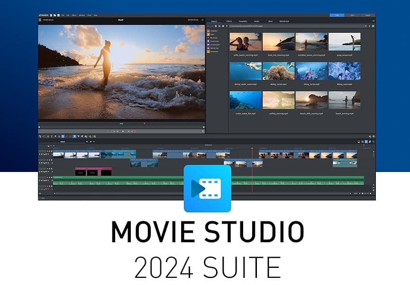
Task: Open the Edit menu in the menu bar
Action: pos(68,15)
